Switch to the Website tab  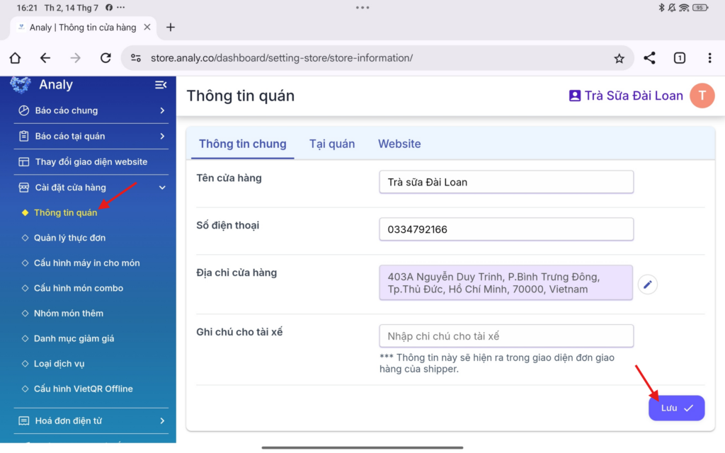click(399, 144)
